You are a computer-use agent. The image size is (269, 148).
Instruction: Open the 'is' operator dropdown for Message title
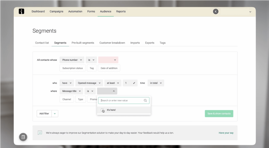pos(90,91)
